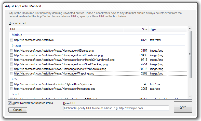Click the scrollbar up arrow
This screenshot has height=121, width=201.
pos(190,28)
